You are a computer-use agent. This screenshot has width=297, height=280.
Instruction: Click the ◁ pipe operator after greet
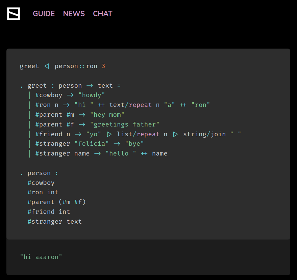coord(46,66)
